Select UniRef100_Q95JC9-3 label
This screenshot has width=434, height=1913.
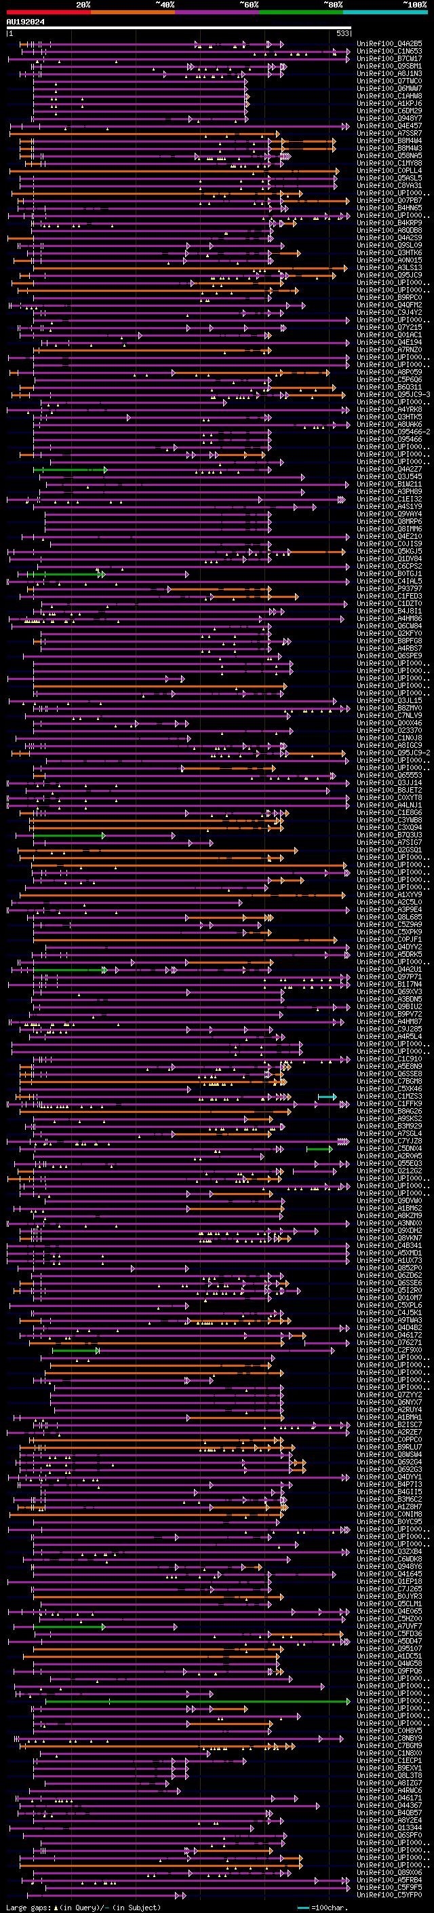[x=393, y=394]
